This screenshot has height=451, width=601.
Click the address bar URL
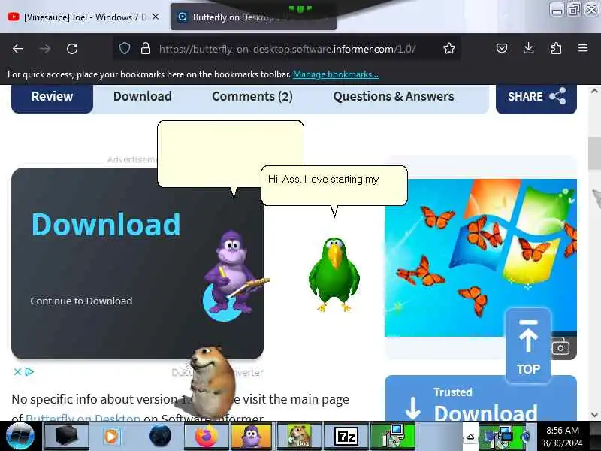(287, 49)
